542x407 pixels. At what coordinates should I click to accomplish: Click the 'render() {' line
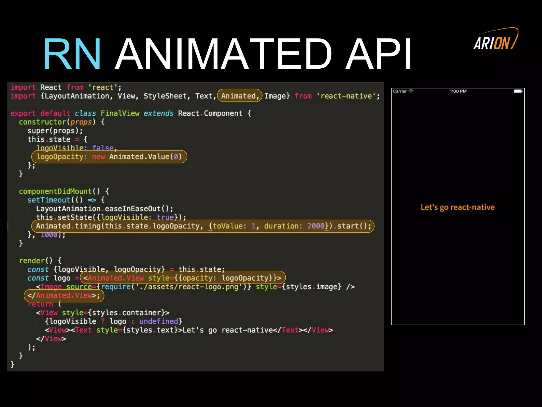(x=40, y=261)
